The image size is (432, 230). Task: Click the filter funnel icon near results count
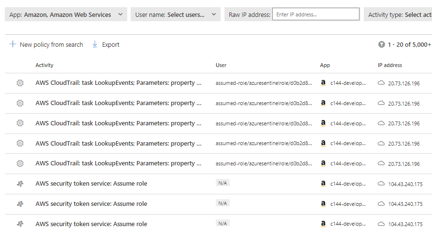[x=382, y=44]
